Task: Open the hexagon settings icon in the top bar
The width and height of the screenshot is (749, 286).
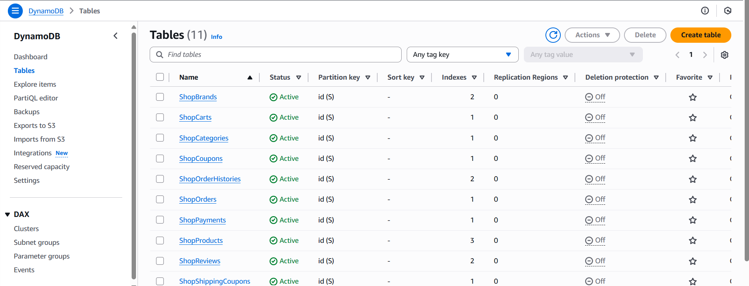Action: click(x=728, y=11)
